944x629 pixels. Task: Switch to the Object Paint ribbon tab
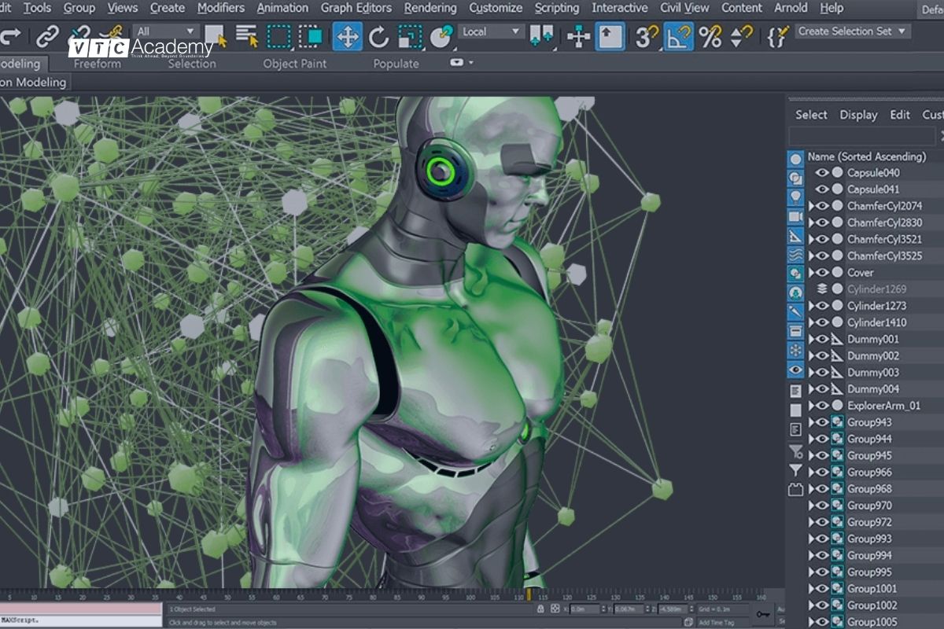pos(295,64)
